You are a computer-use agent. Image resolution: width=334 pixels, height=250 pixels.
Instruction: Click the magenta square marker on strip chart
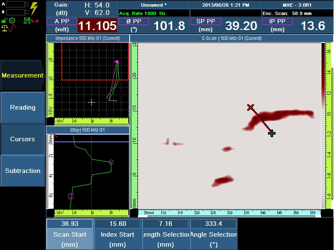point(71,196)
